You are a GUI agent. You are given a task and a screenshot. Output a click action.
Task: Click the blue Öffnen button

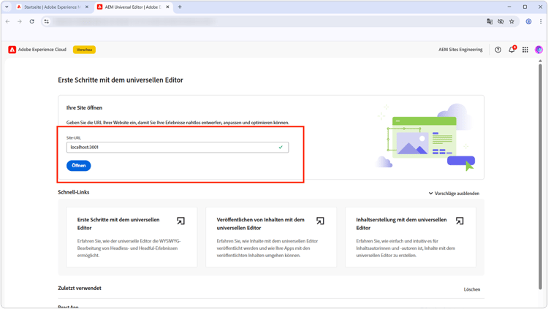tap(79, 166)
